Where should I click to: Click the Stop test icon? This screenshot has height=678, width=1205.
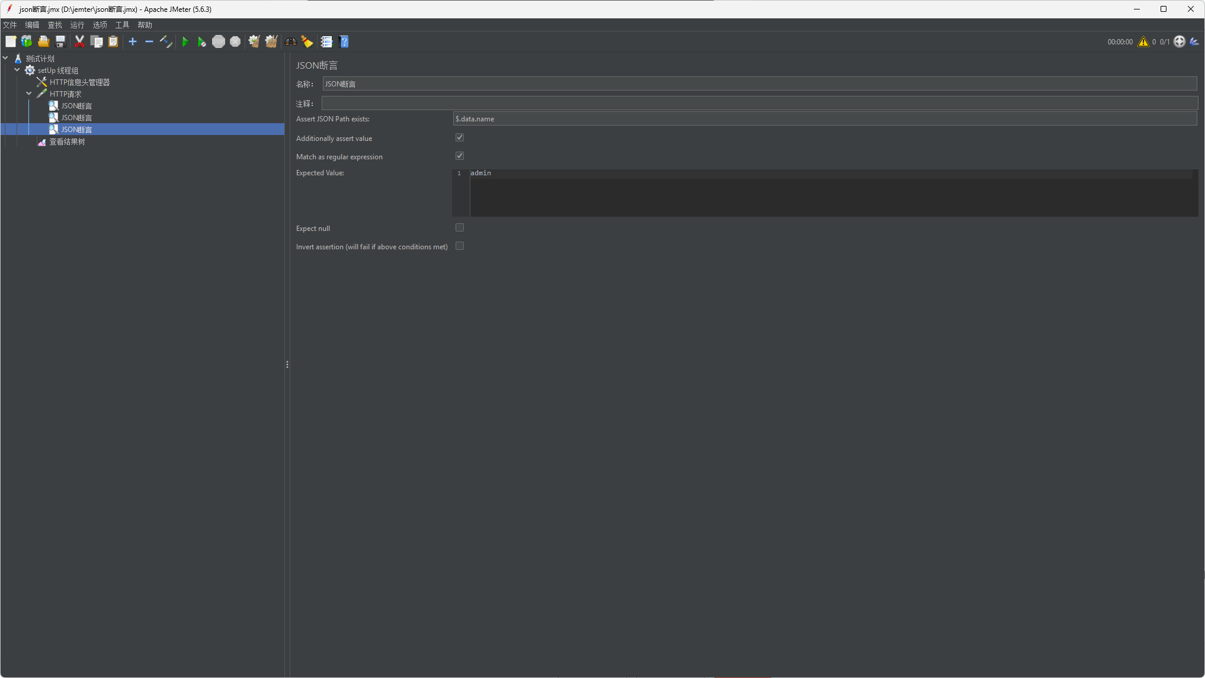point(219,41)
